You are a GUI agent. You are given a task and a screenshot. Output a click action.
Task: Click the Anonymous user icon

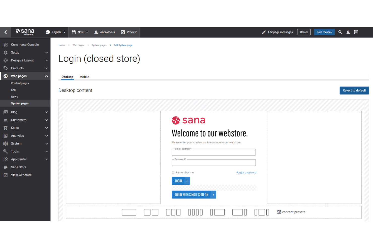pos(96,32)
